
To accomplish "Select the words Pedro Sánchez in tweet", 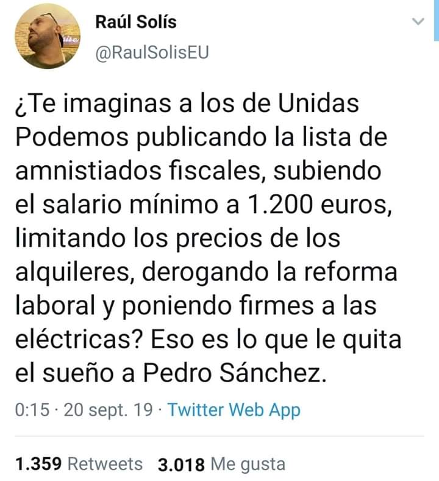I will (x=235, y=372).
